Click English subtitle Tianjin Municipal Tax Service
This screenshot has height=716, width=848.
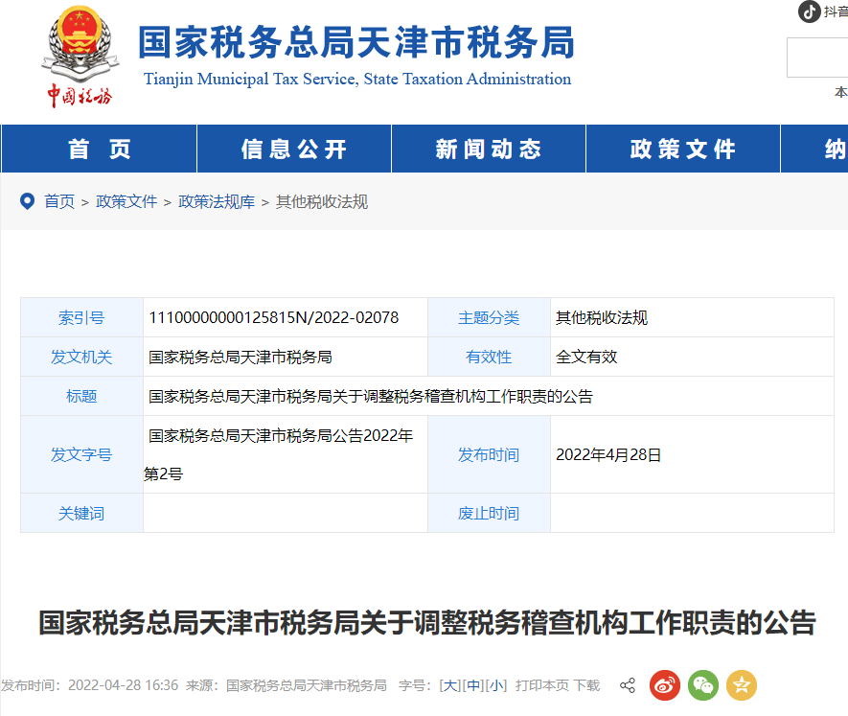point(357,79)
